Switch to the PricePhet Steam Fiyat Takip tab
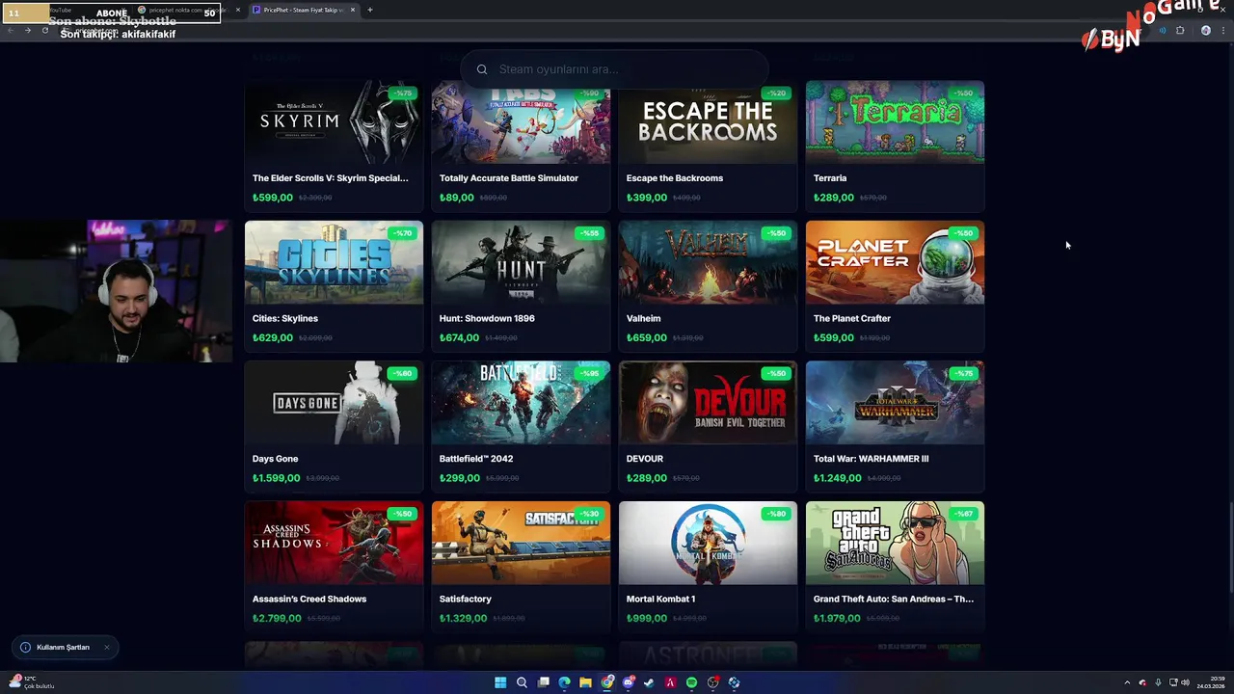1234x694 pixels. [304, 10]
